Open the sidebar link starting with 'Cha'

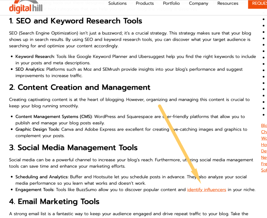click(x=264, y=132)
